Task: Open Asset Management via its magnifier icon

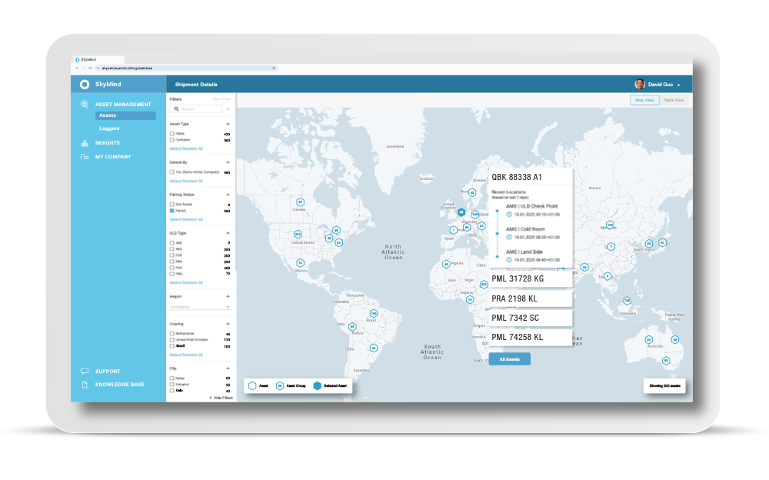Action: 85,105
